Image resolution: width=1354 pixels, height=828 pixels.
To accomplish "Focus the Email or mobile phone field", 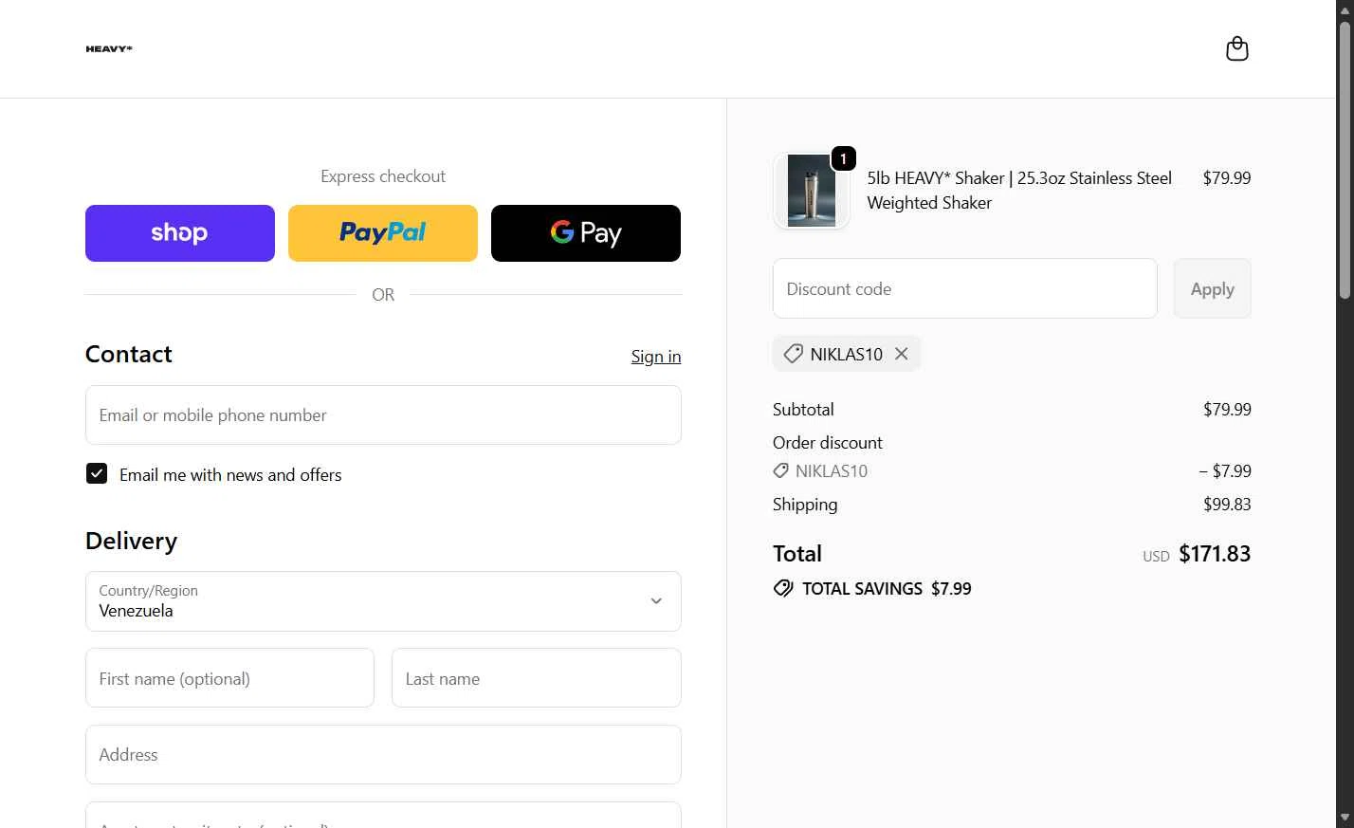I will [x=383, y=415].
